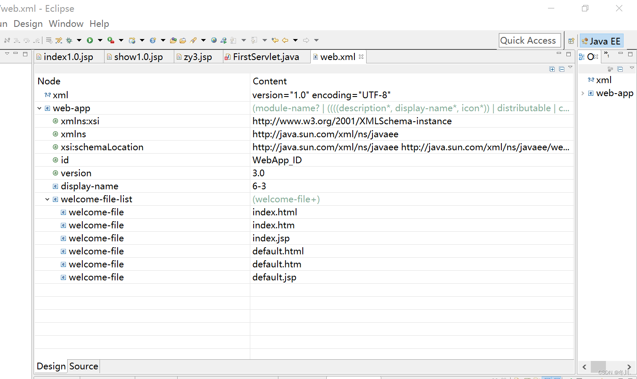Switch to the Source tab

pos(84,366)
